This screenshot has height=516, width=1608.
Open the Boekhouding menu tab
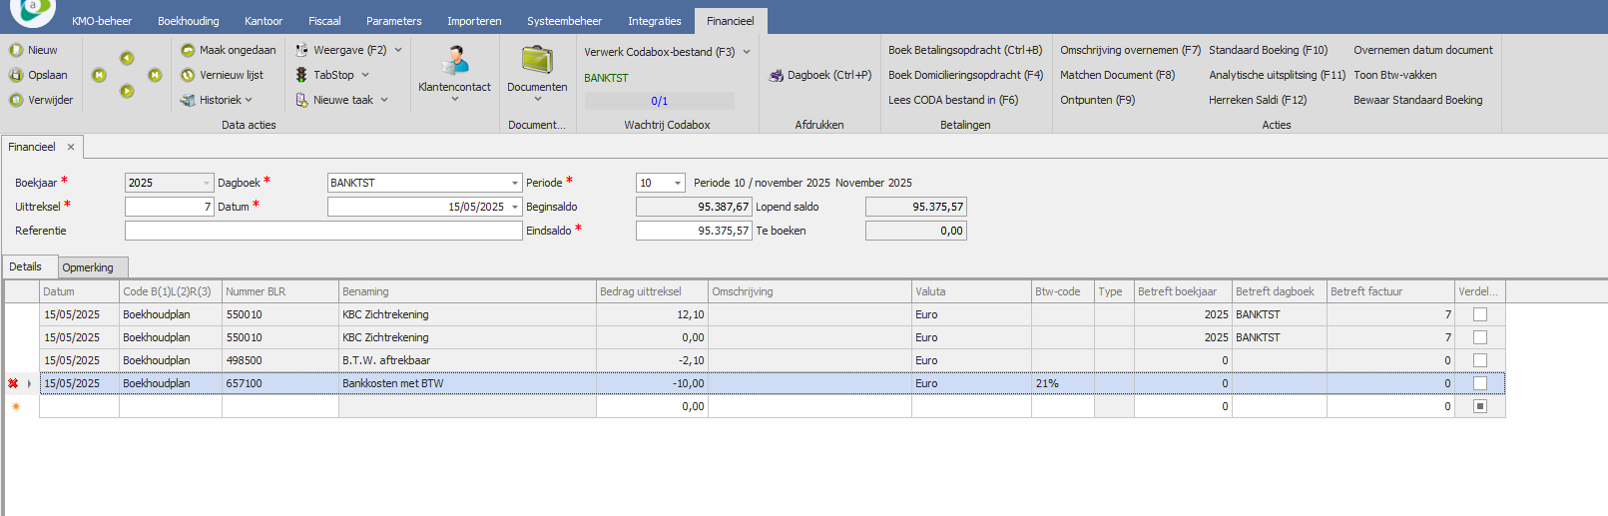188,21
